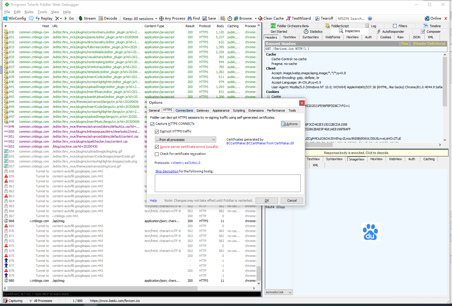Screen dimensions: 452x306
Task: Open the Performance tab in Options
Action: pos(276,110)
